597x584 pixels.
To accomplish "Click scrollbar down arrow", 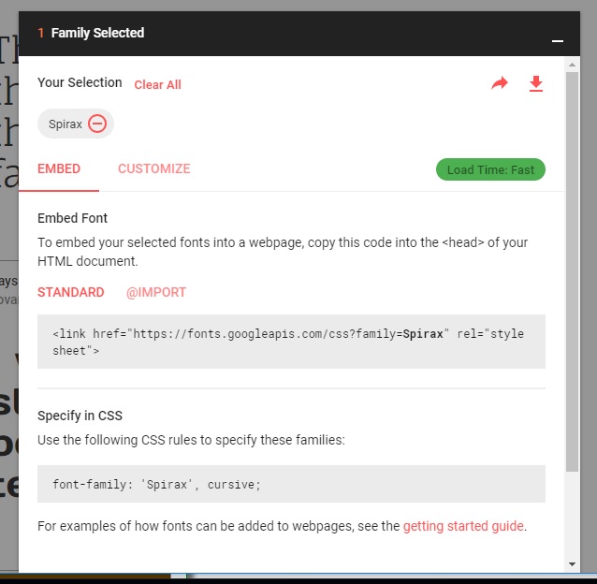I will 572,564.
